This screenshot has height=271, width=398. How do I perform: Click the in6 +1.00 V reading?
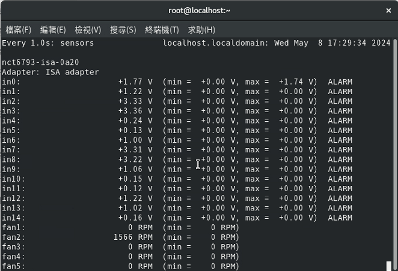[135, 140]
